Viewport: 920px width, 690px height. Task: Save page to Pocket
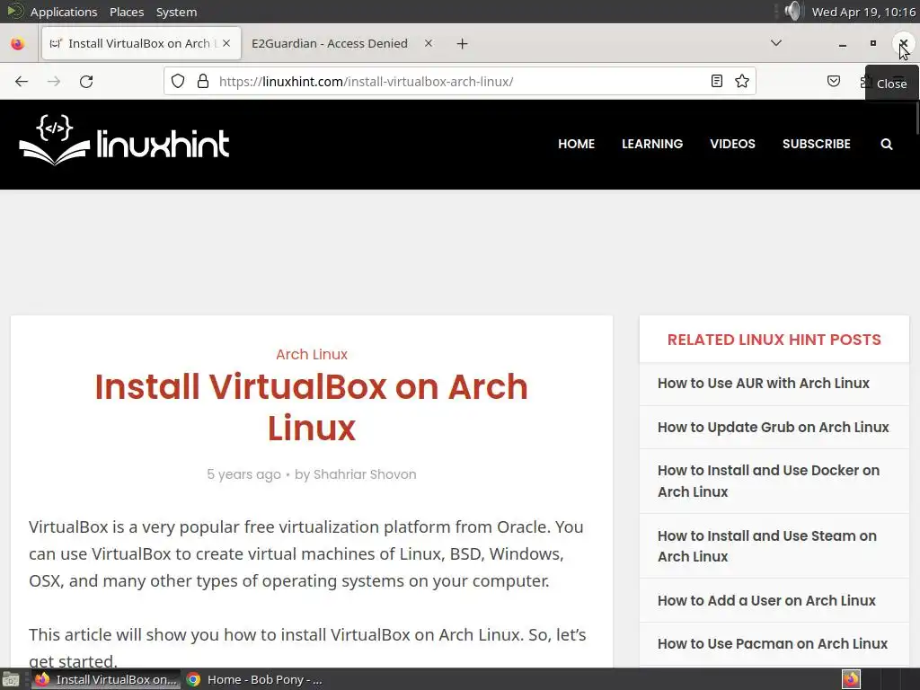click(x=834, y=81)
